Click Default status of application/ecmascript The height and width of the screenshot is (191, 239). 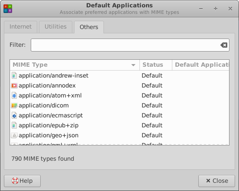tap(152, 115)
